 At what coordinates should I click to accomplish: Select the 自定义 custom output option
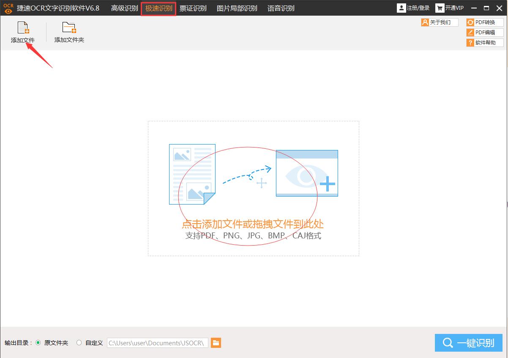(79, 343)
